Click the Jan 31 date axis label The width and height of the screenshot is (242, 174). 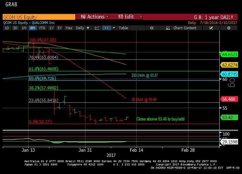pyautogui.click(x=85, y=150)
